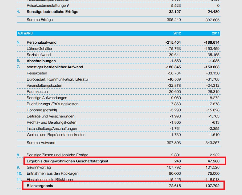Select the Bilanzergebnis value 107.792

(x=212, y=186)
